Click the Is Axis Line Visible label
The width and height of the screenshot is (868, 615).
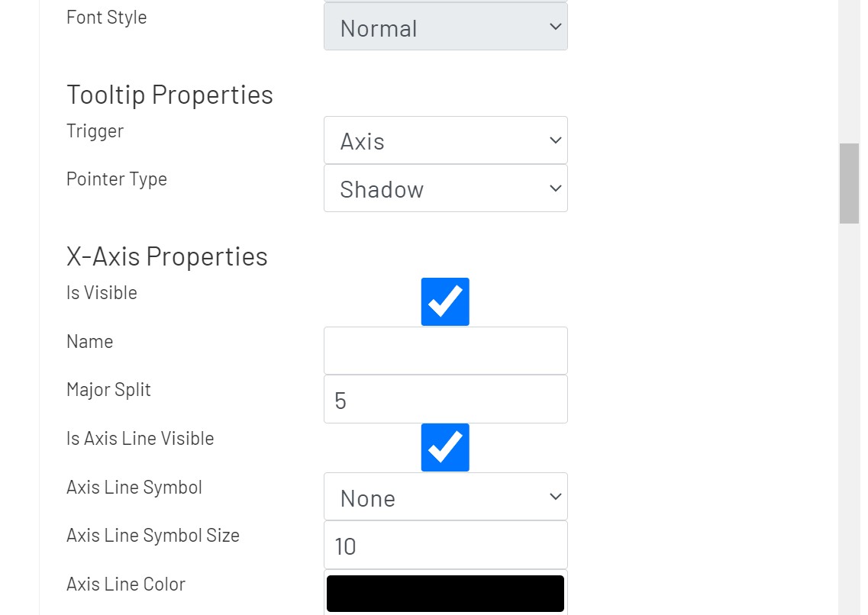point(140,439)
